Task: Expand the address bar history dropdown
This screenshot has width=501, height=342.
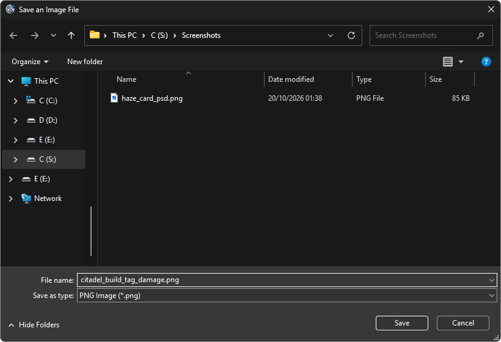Action: tap(331, 35)
